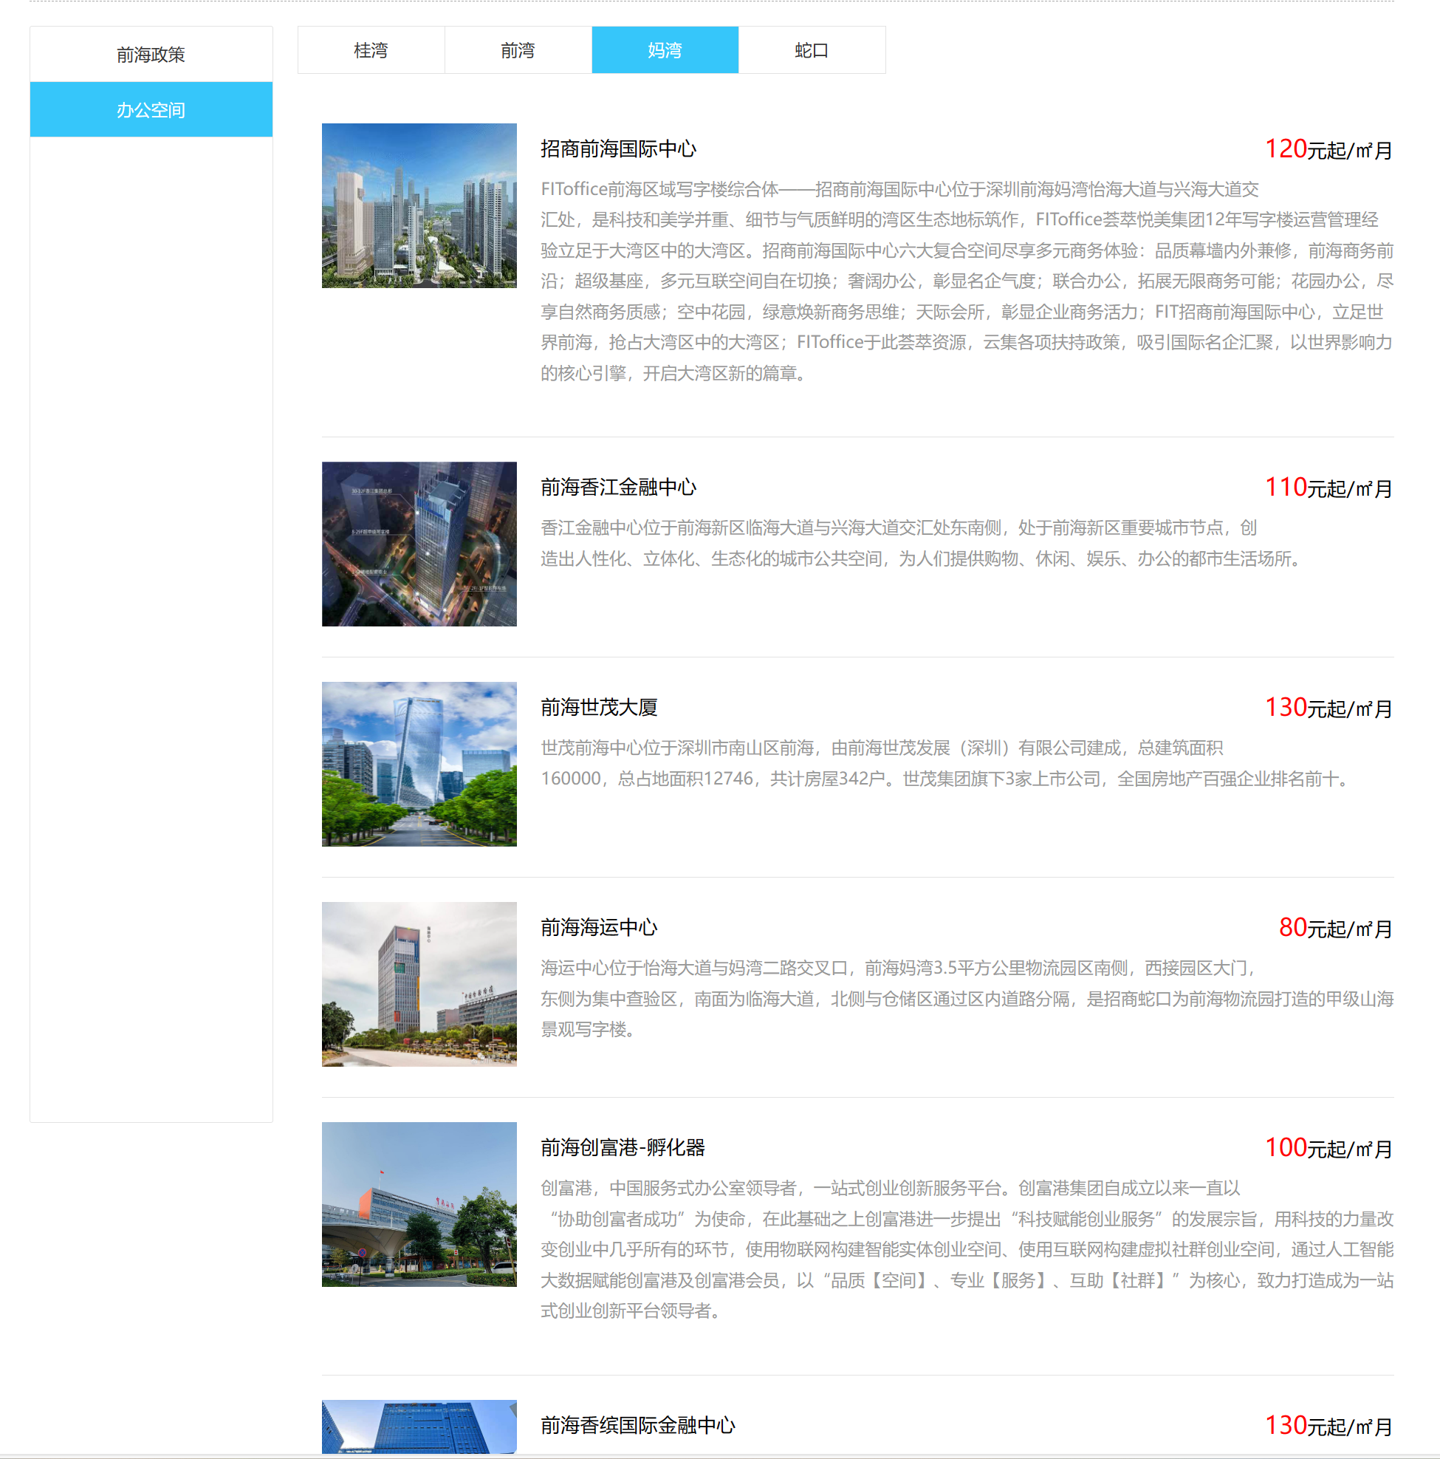Screen dimensions: 1440x1459
Task: Click the 前海创富港 campus thumbnail
Action: pyautogui.click(x=419, y=1206)
